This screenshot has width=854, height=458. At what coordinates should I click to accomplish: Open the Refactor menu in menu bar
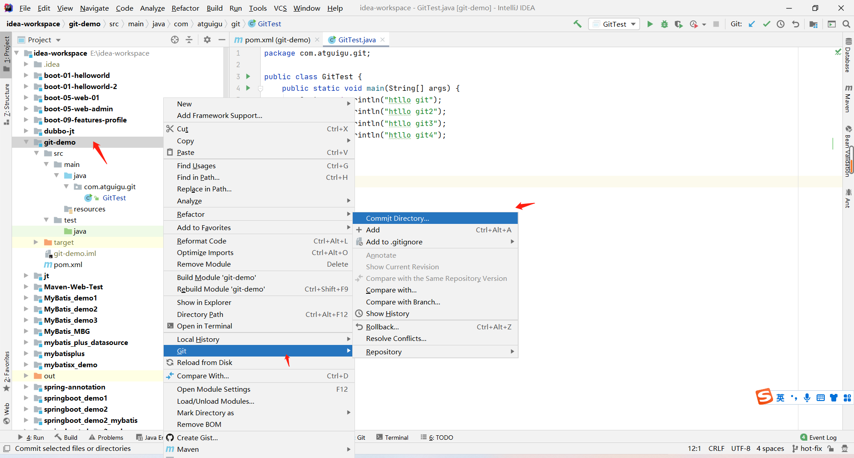[x=185, y=8]
